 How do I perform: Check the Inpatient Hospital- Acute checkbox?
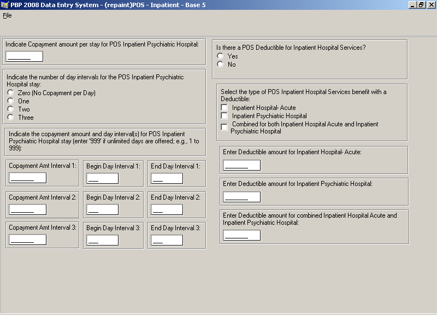click(x=224, y=107)
